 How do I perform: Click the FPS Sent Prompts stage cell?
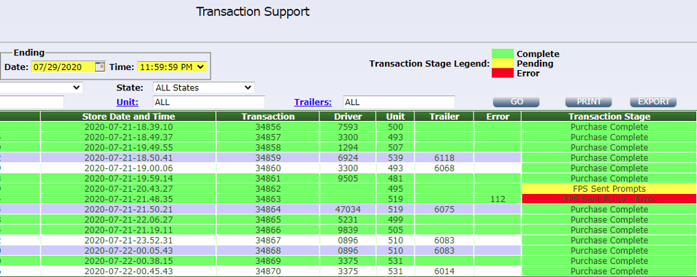609,189
